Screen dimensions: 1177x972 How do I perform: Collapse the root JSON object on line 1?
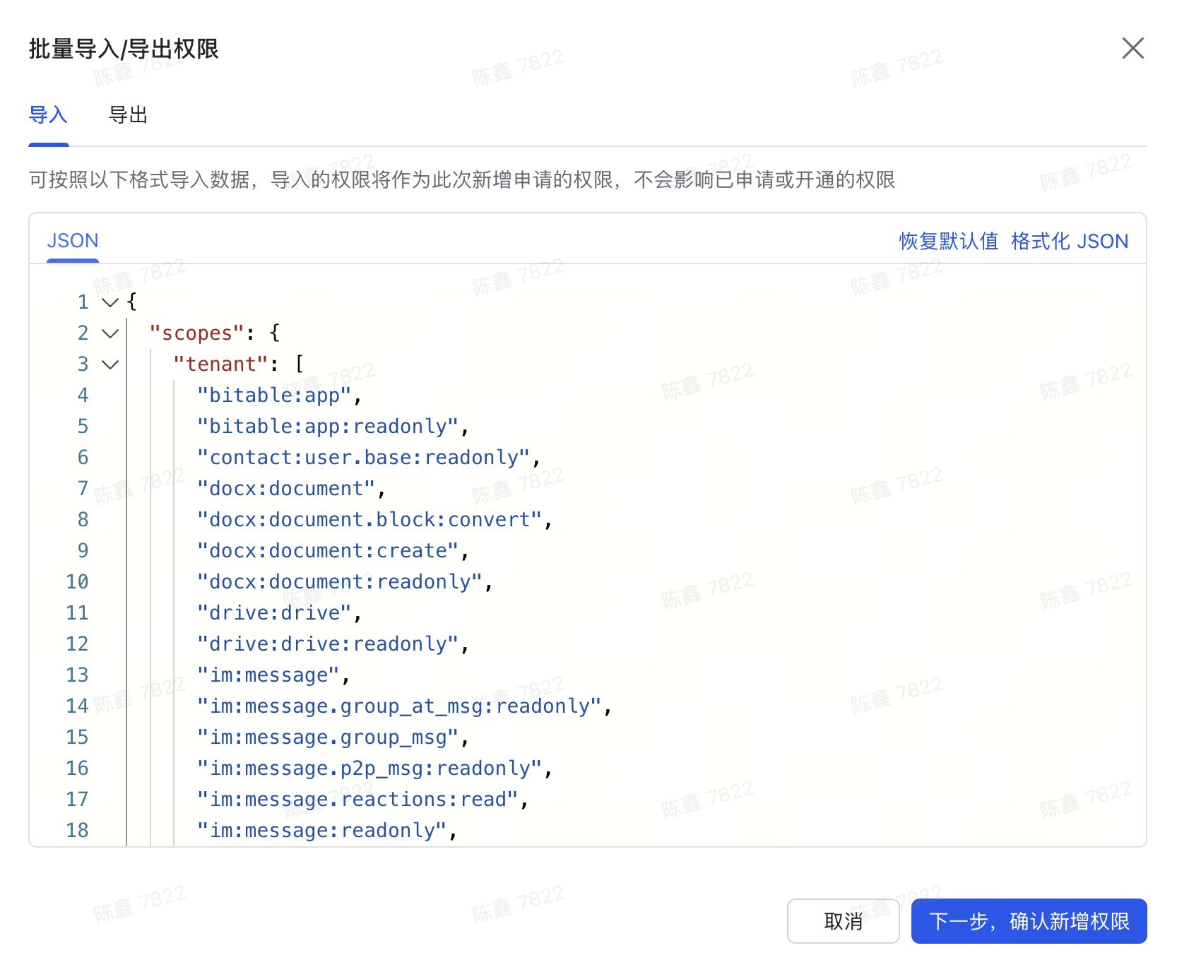pyautogui.click(x=110, y=302)
